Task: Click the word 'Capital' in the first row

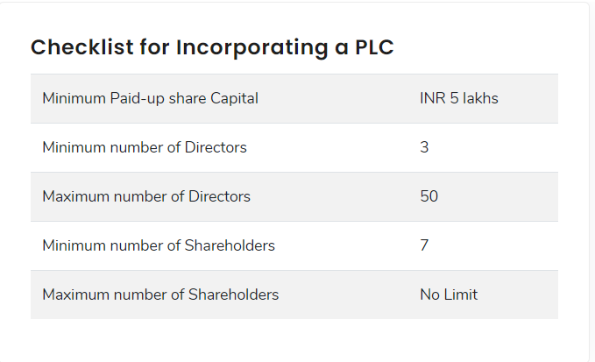Action: [234, 98]
